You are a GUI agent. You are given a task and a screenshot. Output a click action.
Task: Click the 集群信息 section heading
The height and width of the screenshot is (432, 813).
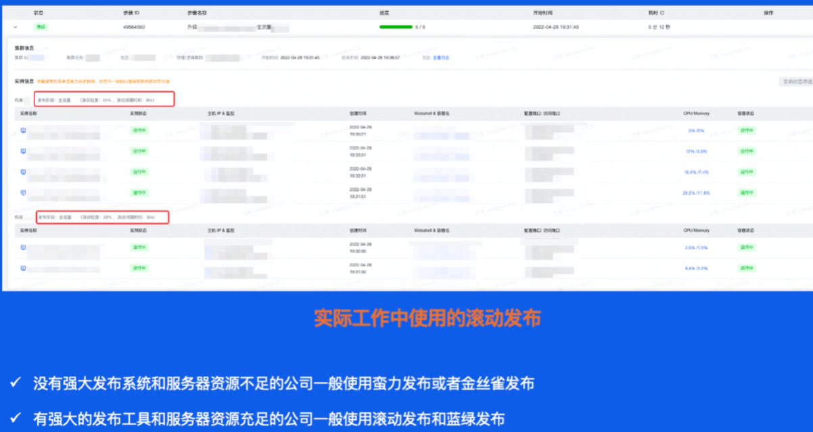tap(24, 48)
